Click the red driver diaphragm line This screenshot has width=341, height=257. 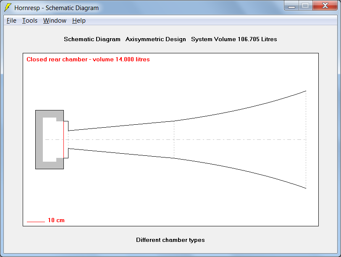pos(63,139)
